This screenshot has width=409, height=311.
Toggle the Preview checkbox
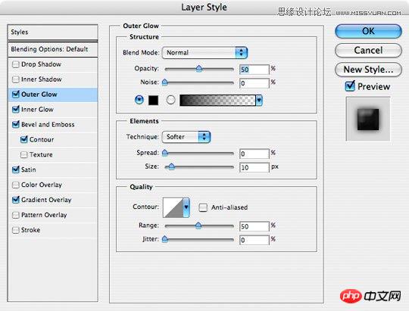350,86
